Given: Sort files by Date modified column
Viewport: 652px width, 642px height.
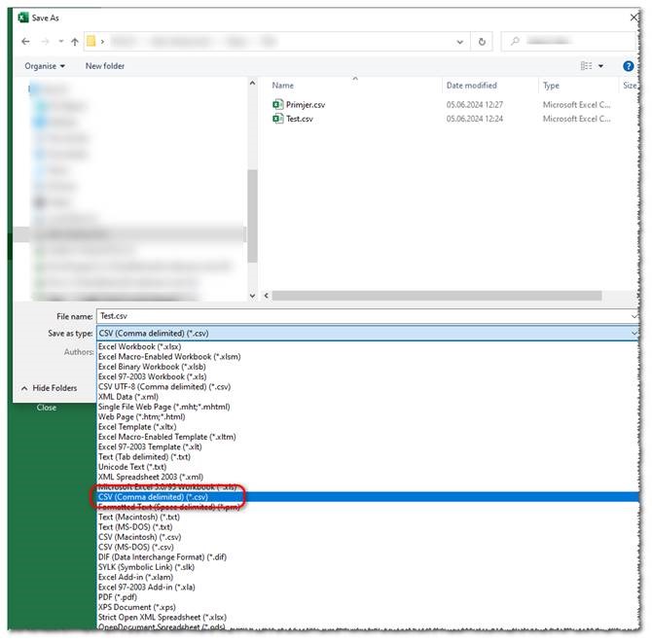Looking at the screenshot, I should point(472,86).
